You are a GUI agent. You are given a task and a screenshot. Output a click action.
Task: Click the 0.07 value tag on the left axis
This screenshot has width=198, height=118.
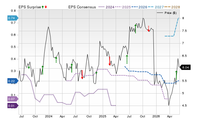coord(13,99)
